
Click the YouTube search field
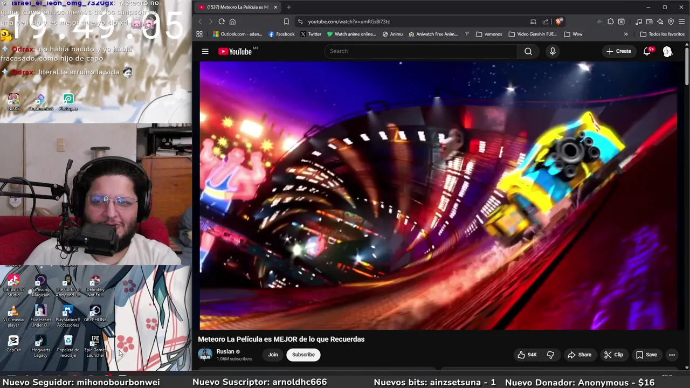(420, 51)
